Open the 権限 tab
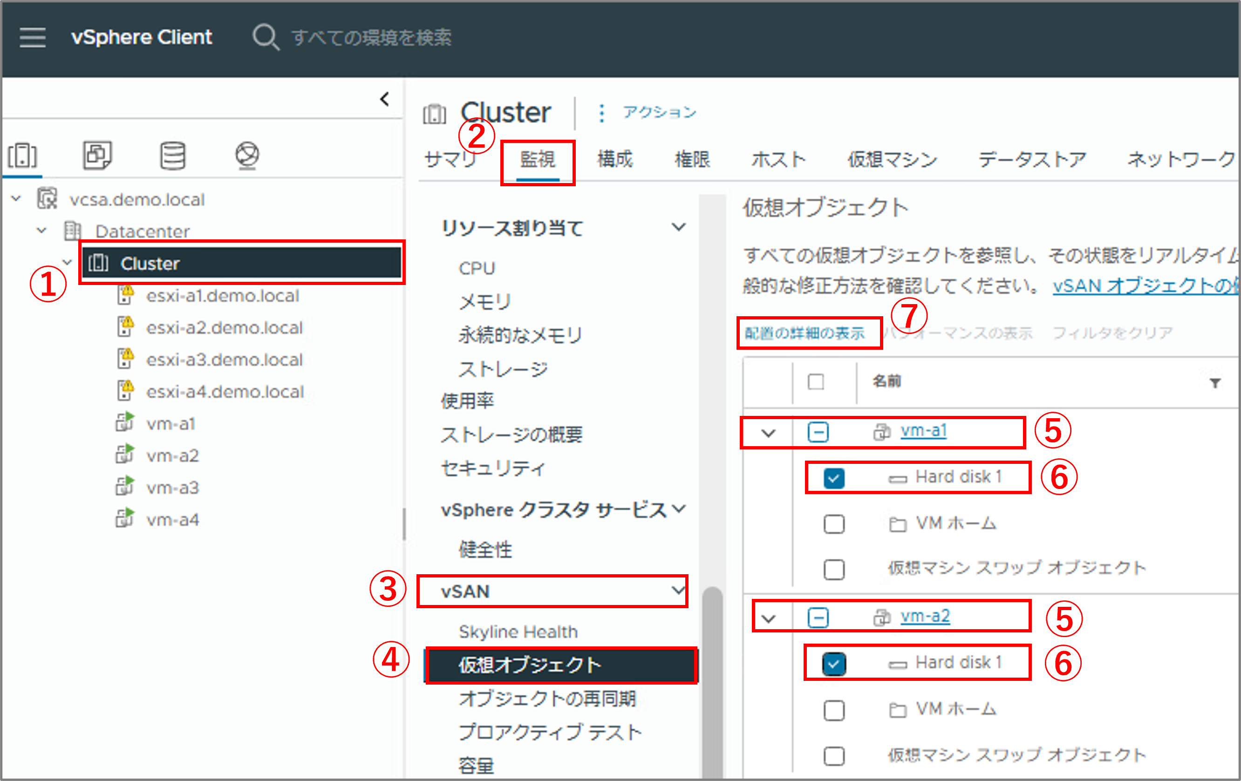 click(x=692, y=159)
